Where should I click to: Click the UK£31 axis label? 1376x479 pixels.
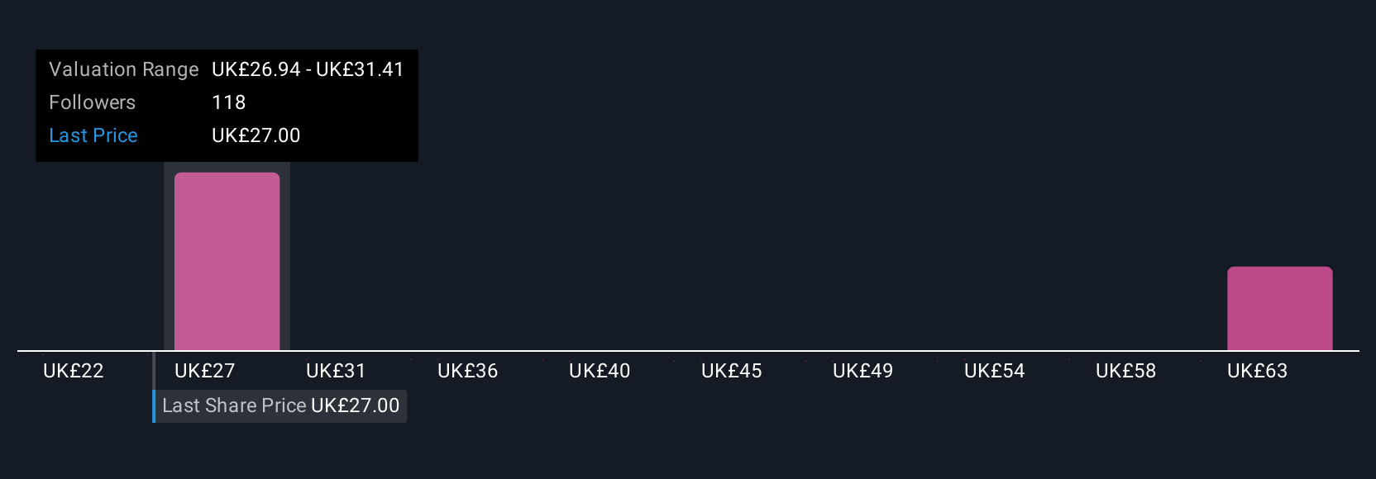[336, 371]
